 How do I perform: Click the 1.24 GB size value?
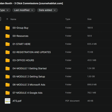coord(91,68)
